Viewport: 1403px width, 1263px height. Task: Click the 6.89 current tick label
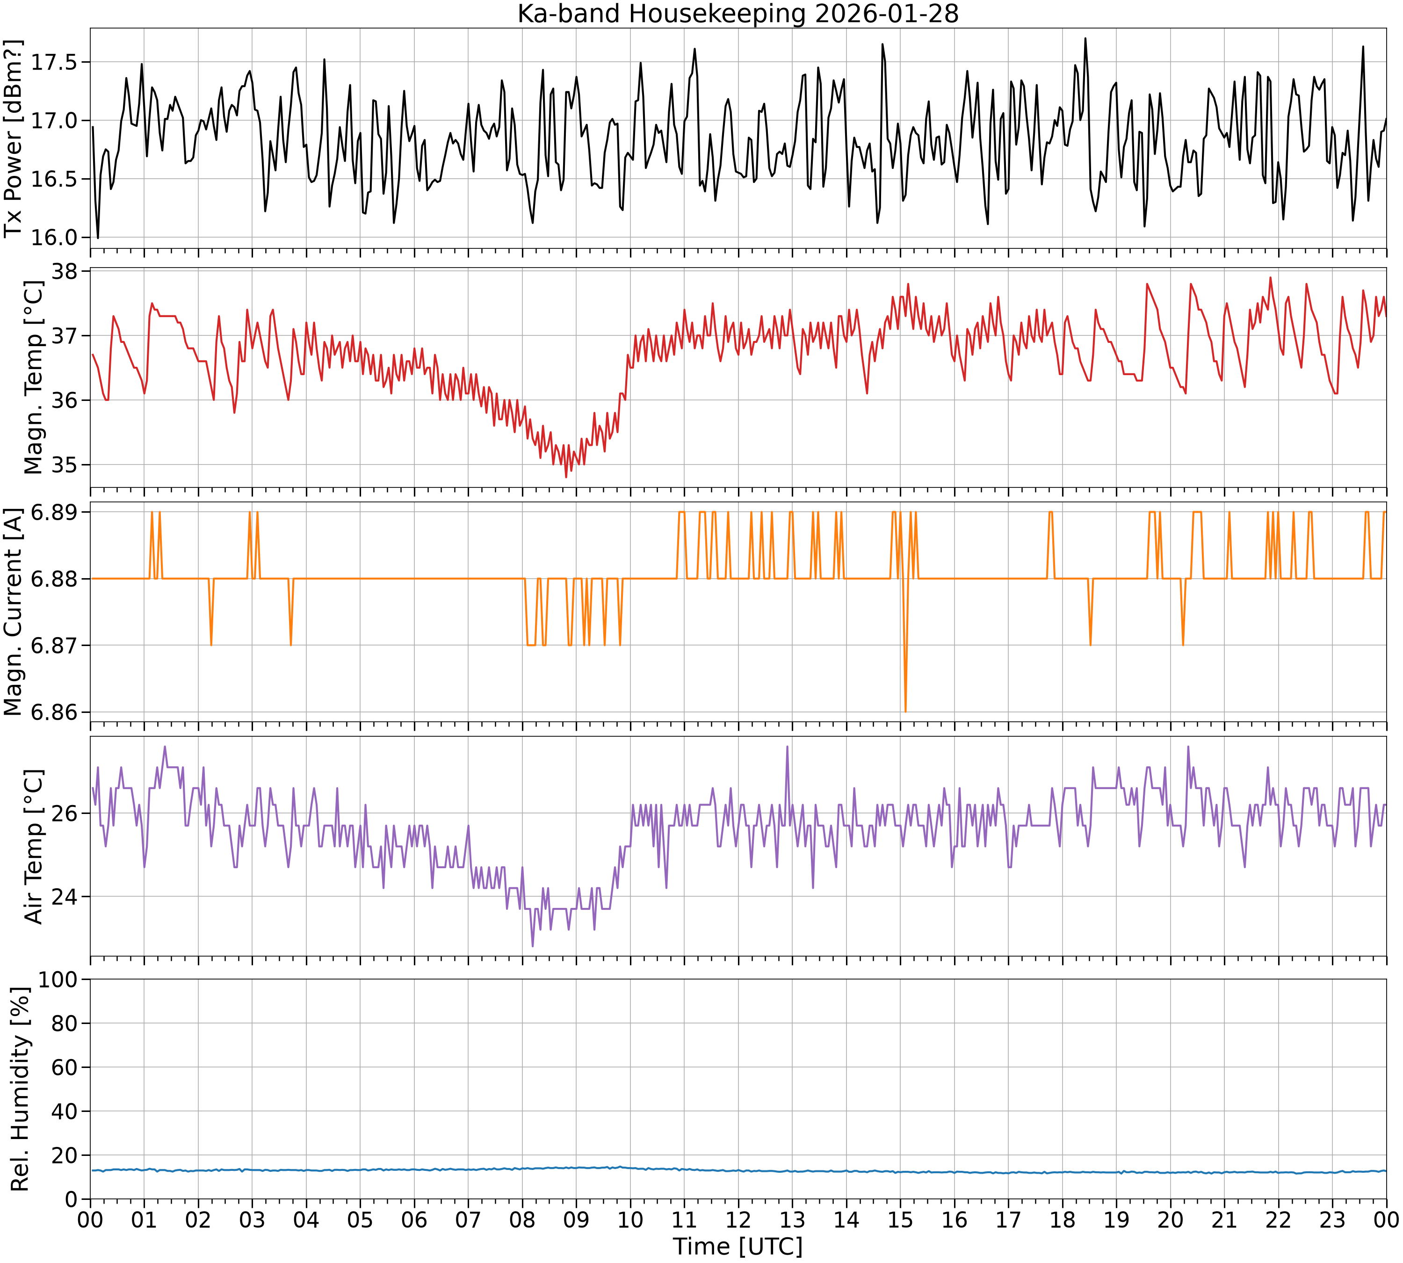pyautogui.click(x=56, y=512)
